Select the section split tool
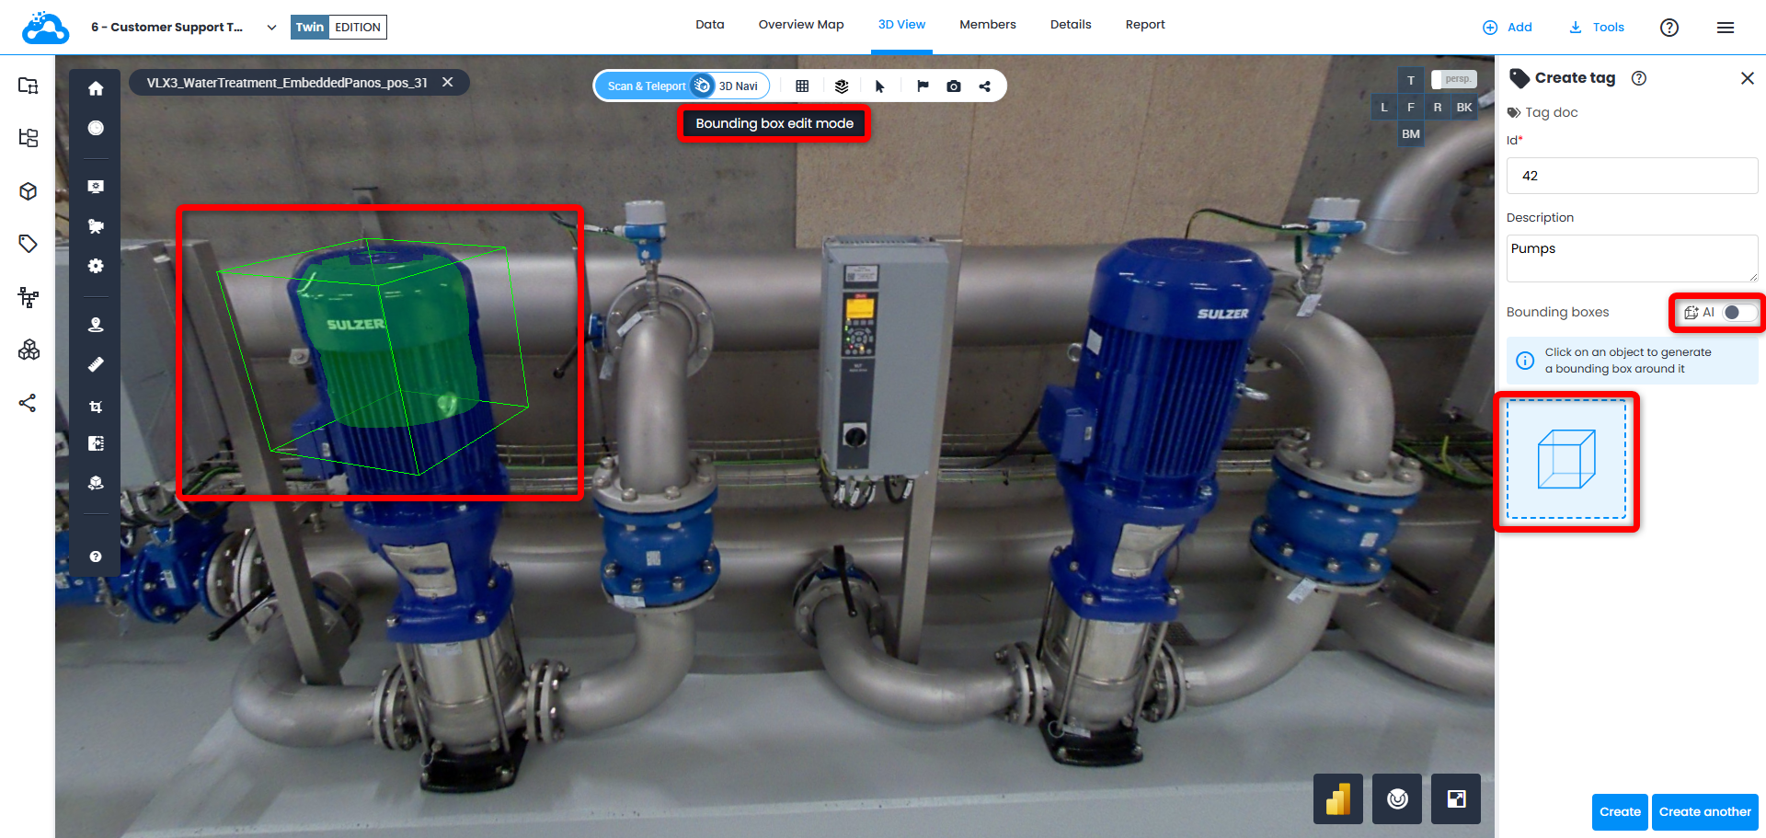1766x838 pixels. 96,443
